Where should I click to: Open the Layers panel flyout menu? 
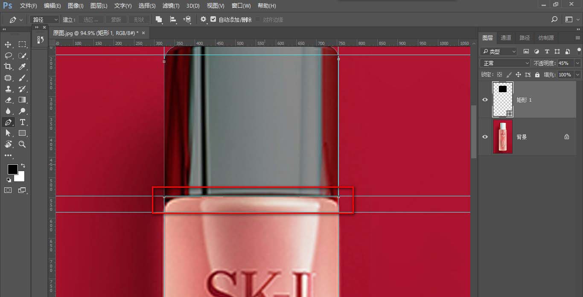pos(578,38)
